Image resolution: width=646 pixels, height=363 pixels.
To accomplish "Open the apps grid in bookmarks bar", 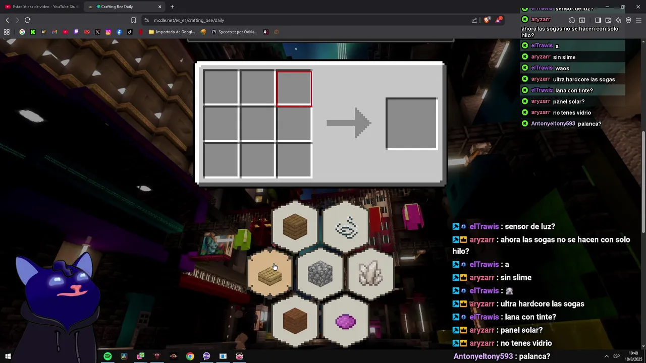I will (7, 32).
